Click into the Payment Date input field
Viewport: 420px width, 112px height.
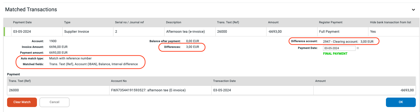339,48
